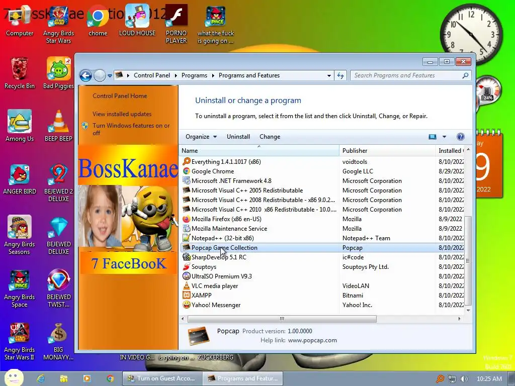Select the BEJEWED DELUXE diamond icon
Viewport: 515px width, 386px height.
pos(58,235)
